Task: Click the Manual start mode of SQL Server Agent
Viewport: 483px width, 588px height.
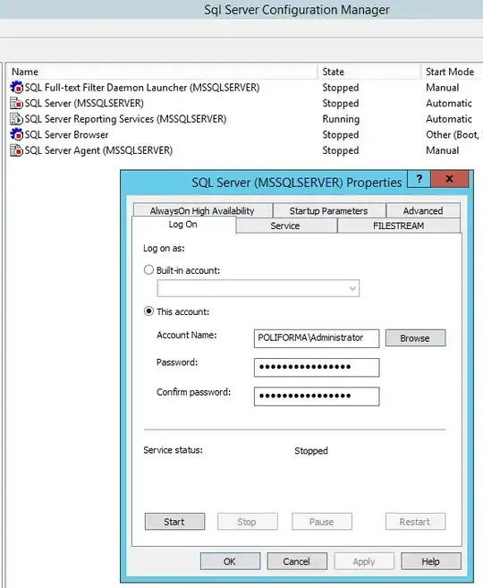Action: coord(442,150)
